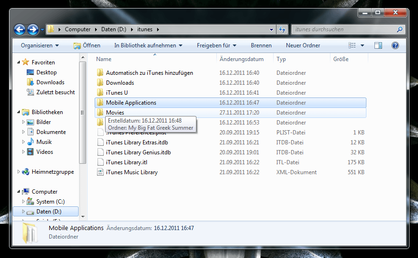
Task: Select the 'iTunes Library.itl' file
Action: [x=126, y=162]
